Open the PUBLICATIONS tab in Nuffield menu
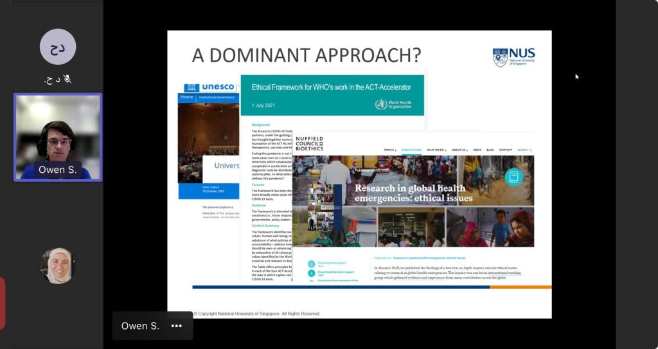658x349 pixels. (411, 150)
